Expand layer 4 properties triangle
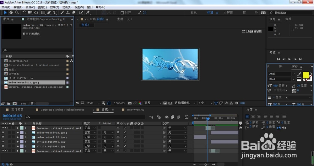The width and height of the screenshot is (314, 166). pos(18,142)
